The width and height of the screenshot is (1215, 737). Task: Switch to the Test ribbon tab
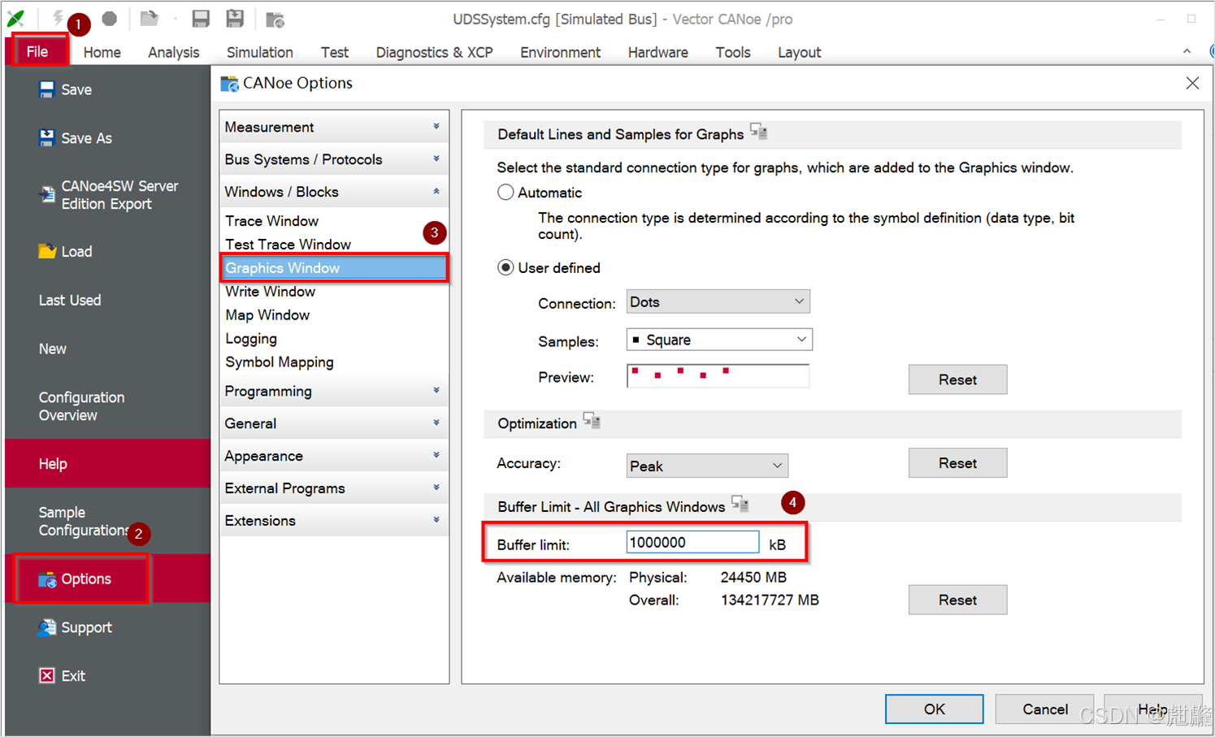pyautogui.click(x=335, y=52)
